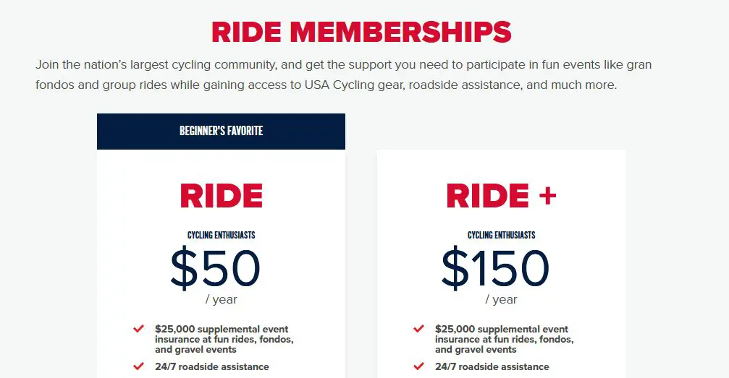Screen dimensions: 729x378
Task: Click the red checkmark beside RIDE insurance benefit
Action: pos(138,329)
